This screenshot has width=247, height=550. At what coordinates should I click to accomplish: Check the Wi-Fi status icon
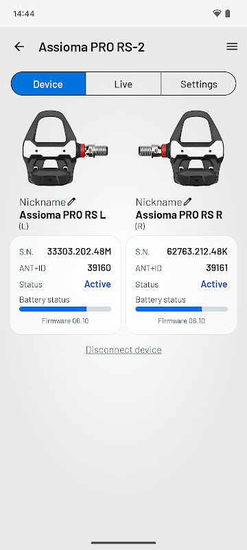[x=217, y=14]
